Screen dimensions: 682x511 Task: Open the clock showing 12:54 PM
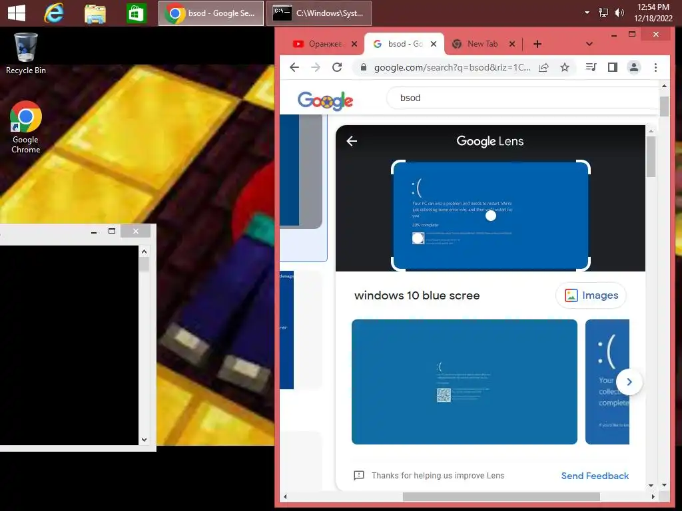click(x=653, y=13)
